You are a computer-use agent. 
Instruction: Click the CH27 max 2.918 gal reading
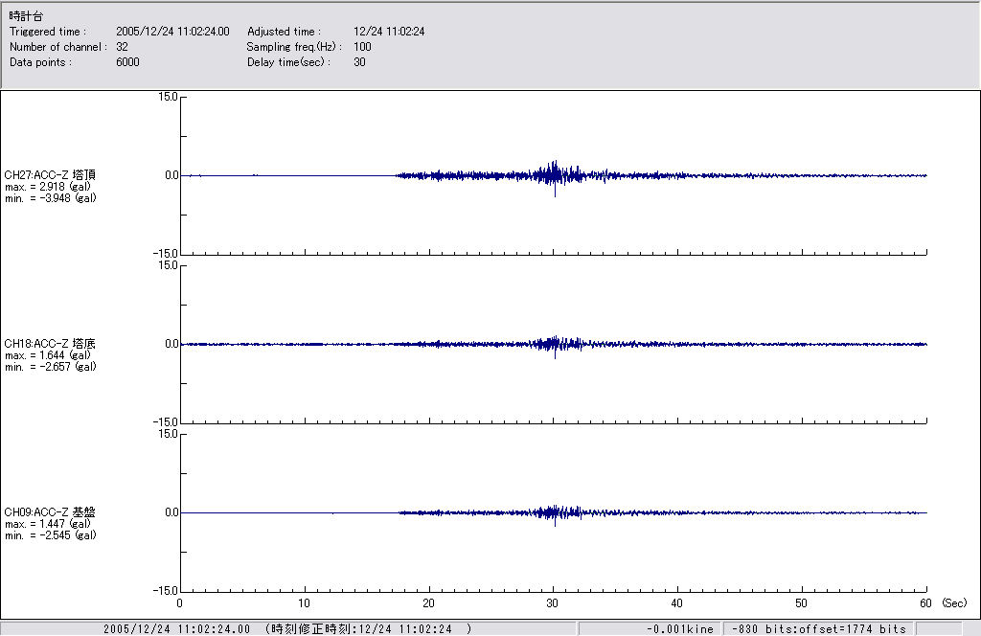tap(48, 187)
